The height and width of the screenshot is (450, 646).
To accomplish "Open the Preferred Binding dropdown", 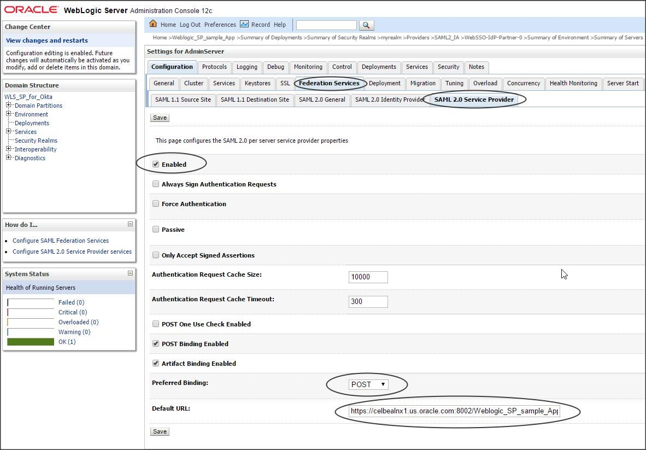I will (368, 384).
